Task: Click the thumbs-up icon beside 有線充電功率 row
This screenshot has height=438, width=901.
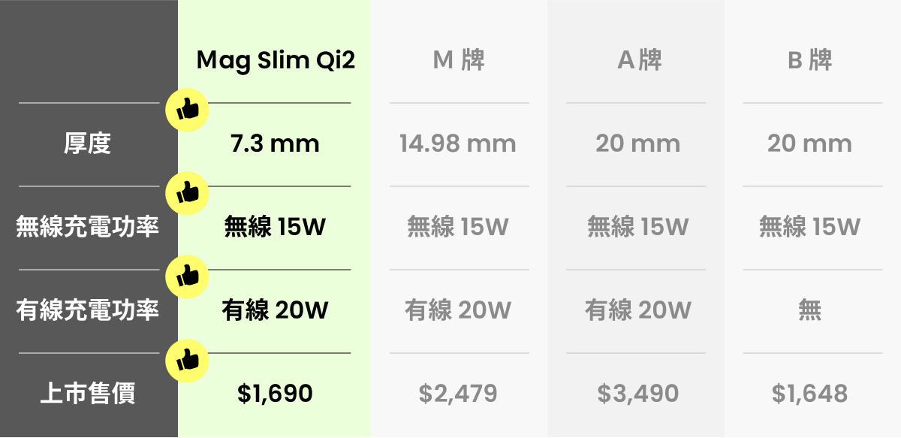Action: tap(186, 278)
